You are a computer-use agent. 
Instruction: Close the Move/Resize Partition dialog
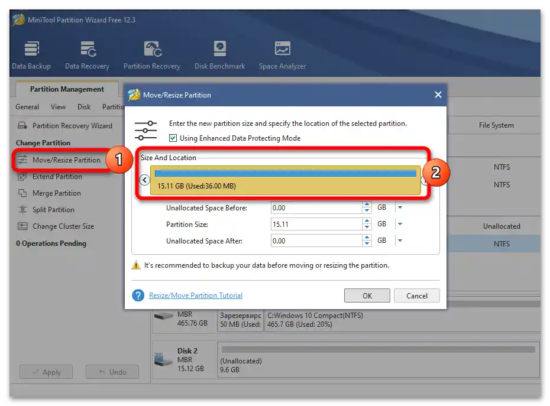click(x=438, y=95)
